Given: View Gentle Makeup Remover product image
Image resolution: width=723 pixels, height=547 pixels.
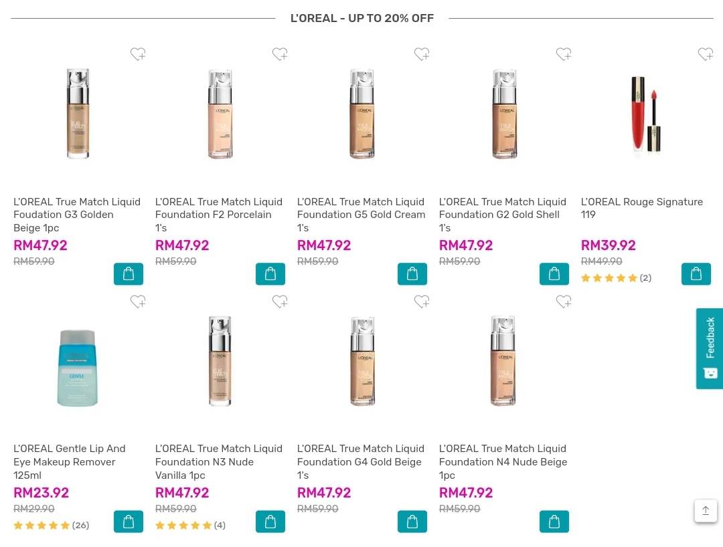Looking at the screenshot, I should click(78, 366).
